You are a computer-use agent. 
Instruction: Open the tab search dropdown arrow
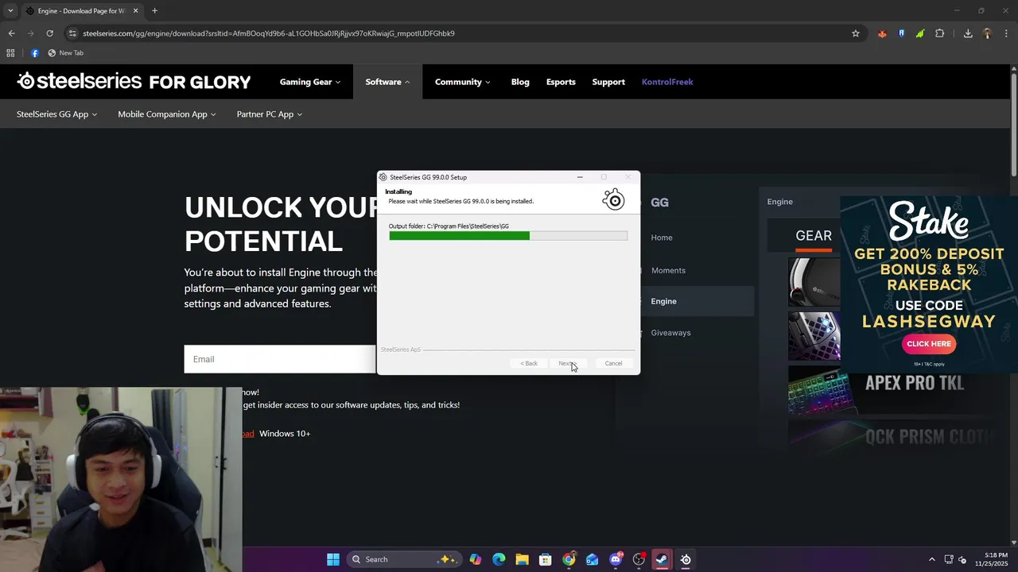coord(10,11)
